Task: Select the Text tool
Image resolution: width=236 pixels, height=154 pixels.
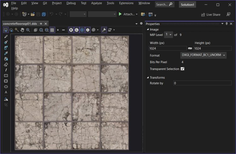Action: 6,92
